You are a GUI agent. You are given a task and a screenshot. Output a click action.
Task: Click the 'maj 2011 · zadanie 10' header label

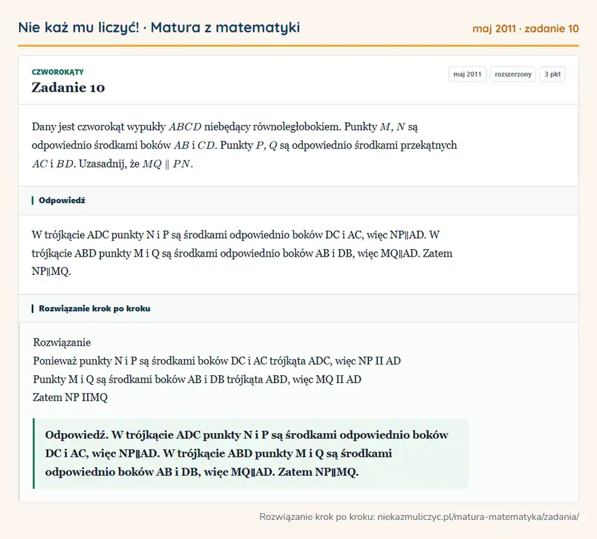(525, 29)
